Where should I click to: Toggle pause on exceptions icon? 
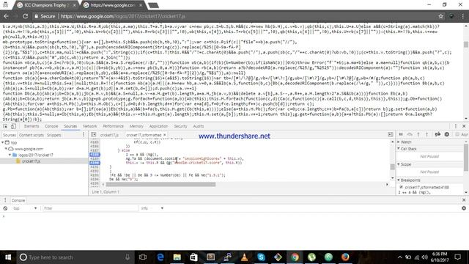coord(446,134)
